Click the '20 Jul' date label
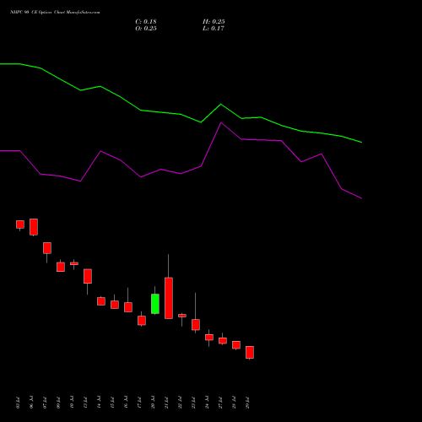The width and height of the screenshot is (422, 422). tap(153, 403)
